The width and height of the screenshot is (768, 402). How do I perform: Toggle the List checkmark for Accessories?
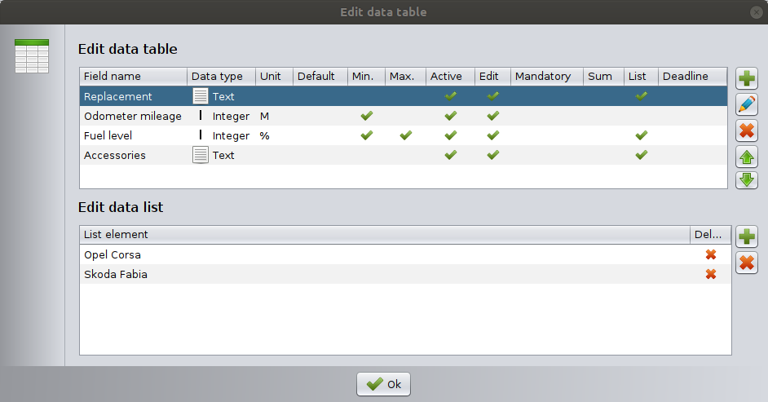641,155
